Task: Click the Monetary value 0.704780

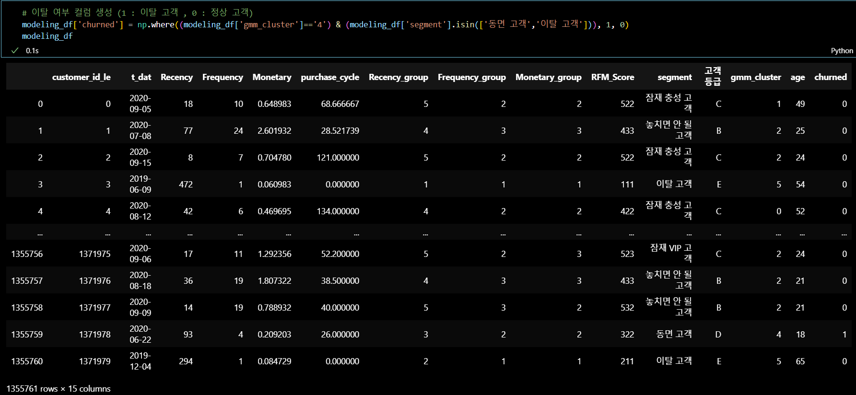Action: [274, 158]
